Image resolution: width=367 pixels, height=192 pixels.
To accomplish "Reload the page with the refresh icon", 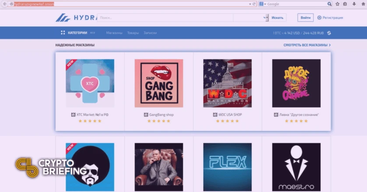I will pyautogui.click(x=254, y=4).
